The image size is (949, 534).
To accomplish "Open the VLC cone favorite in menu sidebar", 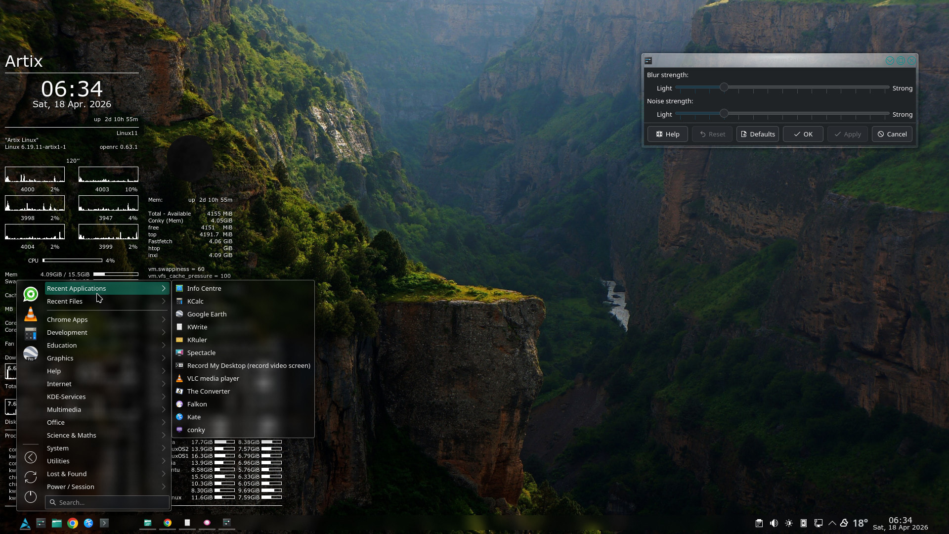I will (31, 314).
